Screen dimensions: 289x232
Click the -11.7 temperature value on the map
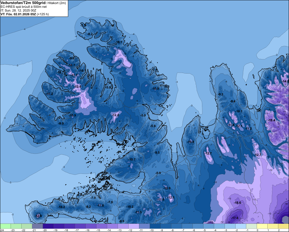pyautogui.click(x=74, y=75)
